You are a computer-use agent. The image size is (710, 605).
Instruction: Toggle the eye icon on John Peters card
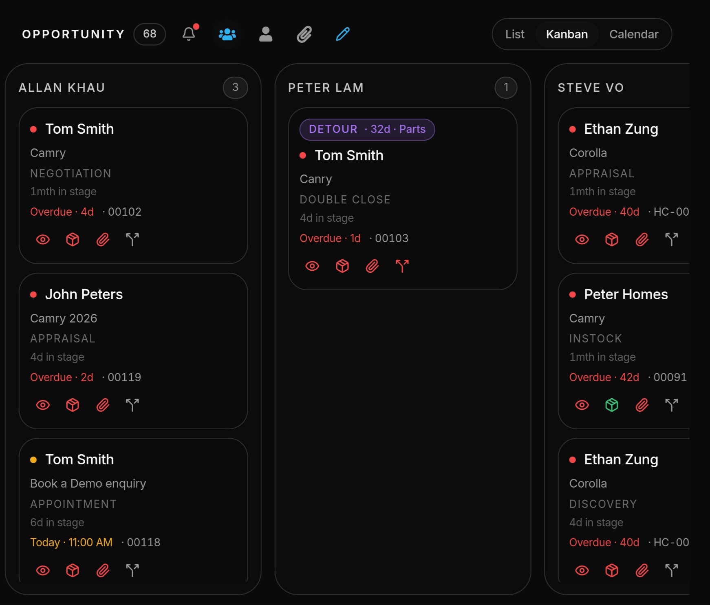43,405
